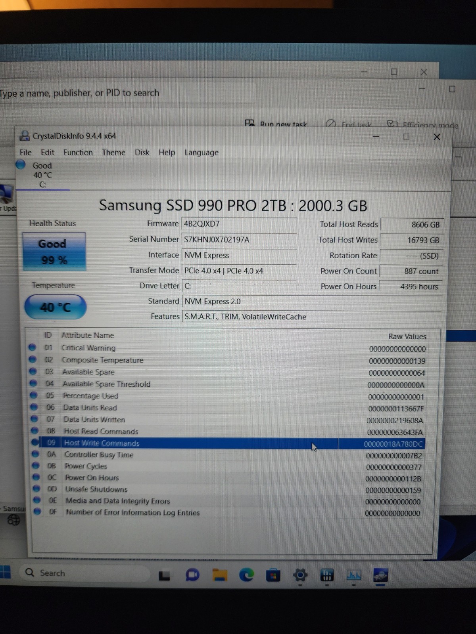Click the Serial Number field

239,239
